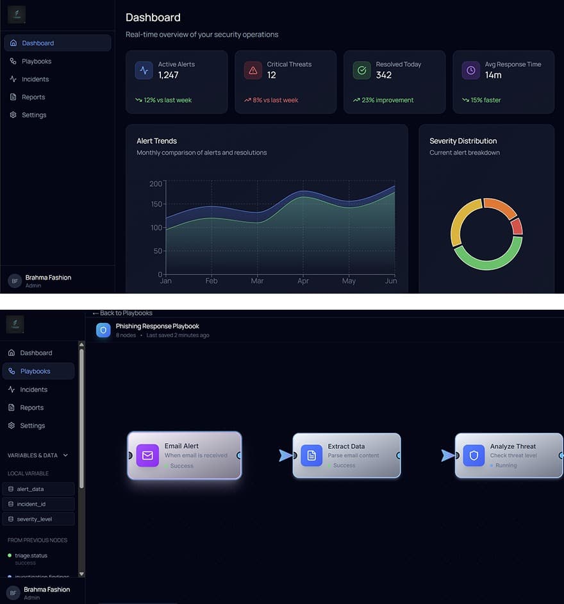Click the Critical Threats warning triangle icon

253,71
